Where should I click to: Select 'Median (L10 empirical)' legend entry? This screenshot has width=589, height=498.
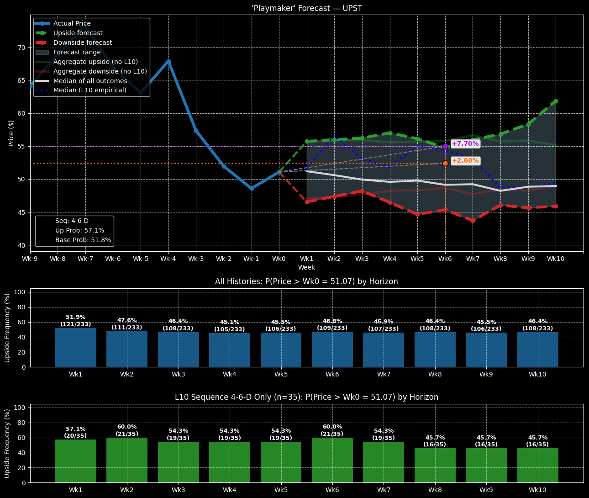[81, 90]
